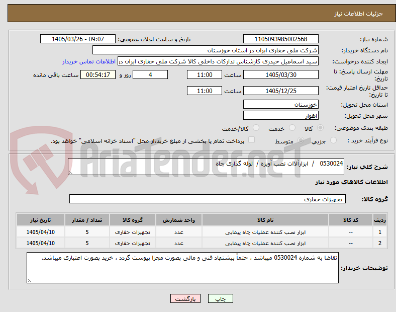The image size is (396, 312).
Task: Click row 2 item name ابزار نصب کننده
Action: (x=265, y=243)
